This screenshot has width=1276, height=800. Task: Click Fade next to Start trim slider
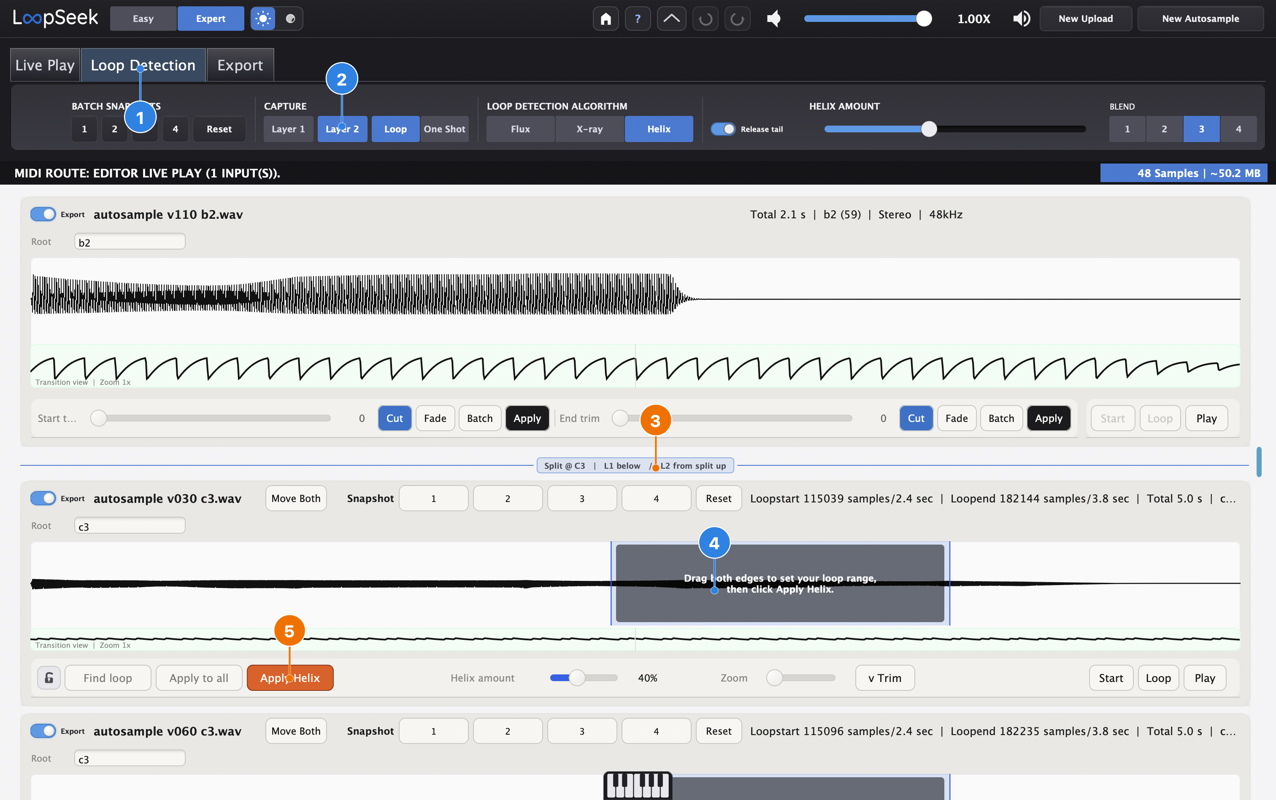click(x=435, y=418)
